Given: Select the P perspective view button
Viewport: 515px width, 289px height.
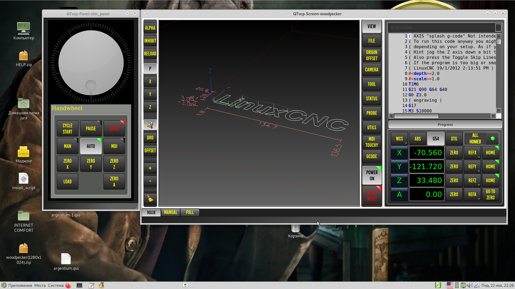Looking at the screenshot, I should [x=150, y=69].
